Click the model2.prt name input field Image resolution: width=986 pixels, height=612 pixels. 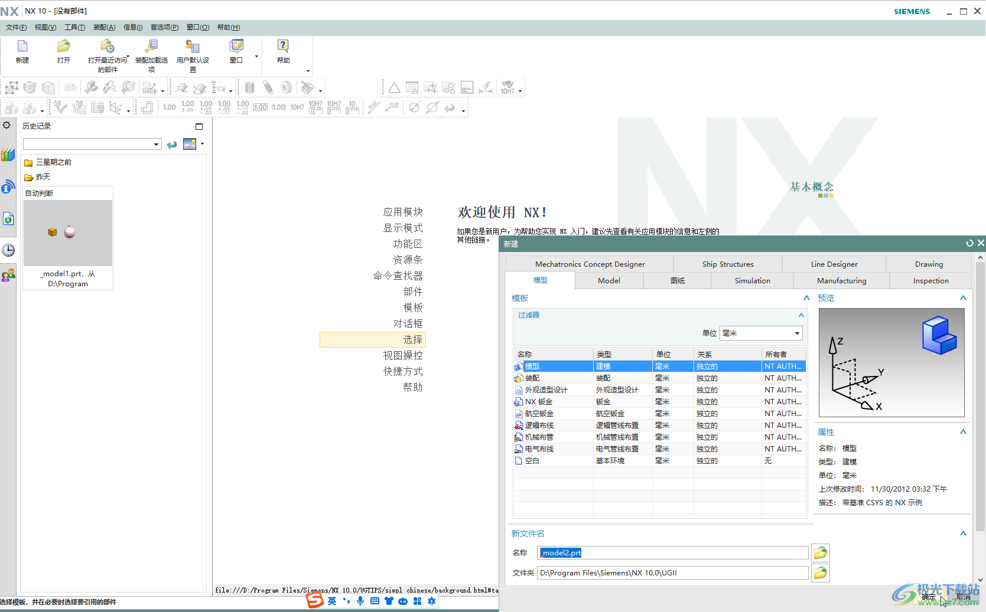pyautogui.click(x=673, y=553)
